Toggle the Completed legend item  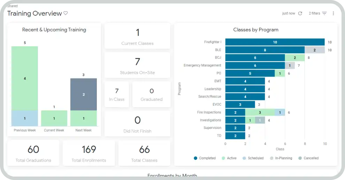click(x=207, y=158)
